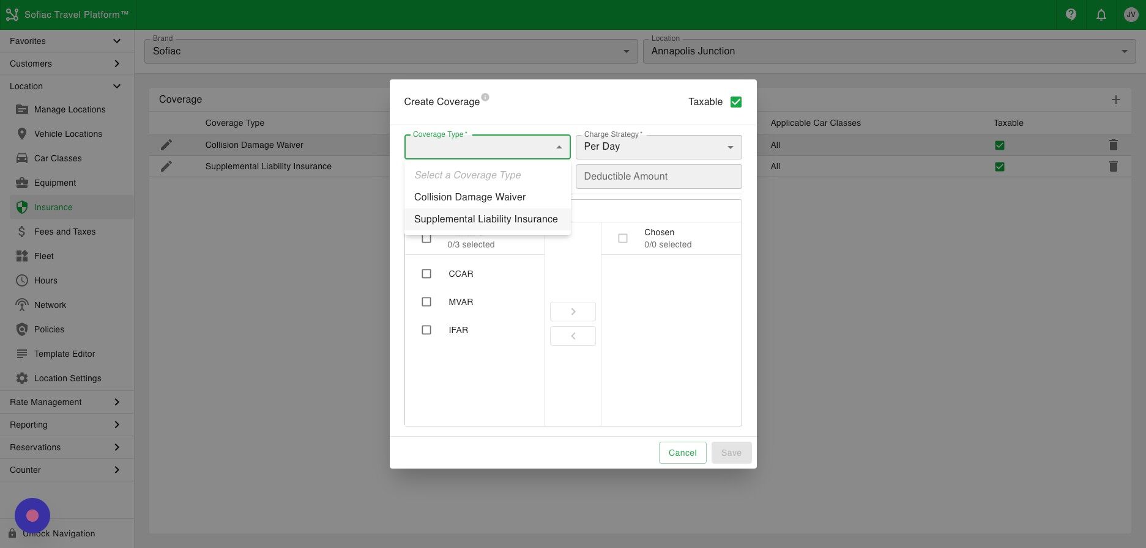Check the MVAR car class checkbox
Viewport: 1146px width, 548px height.
[426, 302]
